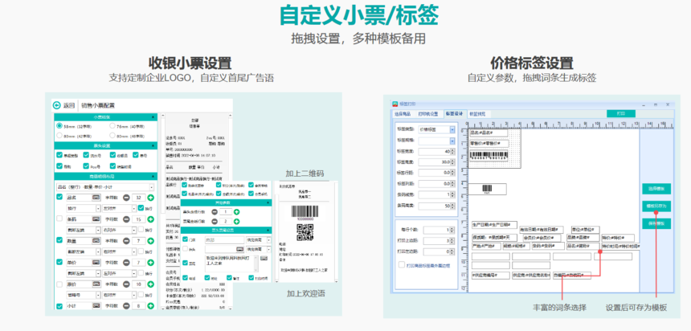The image size is (691, 331).
Task: Click the 模板另存为 button
Action: click(x=656, y=206)
